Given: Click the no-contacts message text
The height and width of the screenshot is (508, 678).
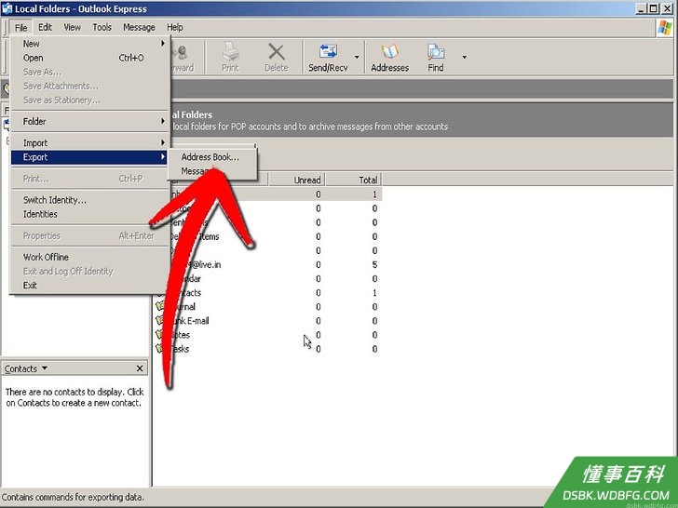Looking at the screenshot, I should click(75, 397).
